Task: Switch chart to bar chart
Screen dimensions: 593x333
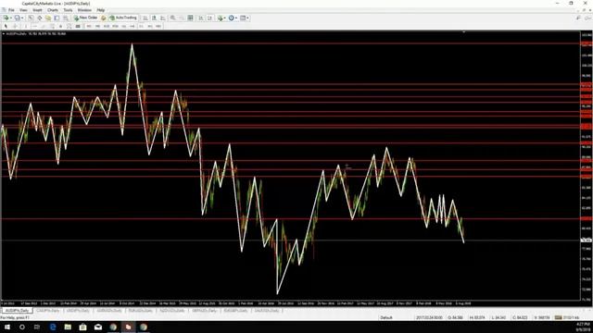Action: (x=145, y=18)
